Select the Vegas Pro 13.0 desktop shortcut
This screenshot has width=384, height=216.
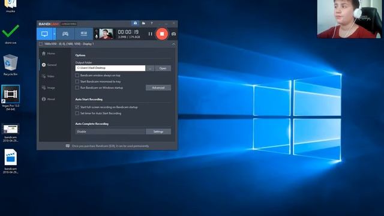[10, 98]
